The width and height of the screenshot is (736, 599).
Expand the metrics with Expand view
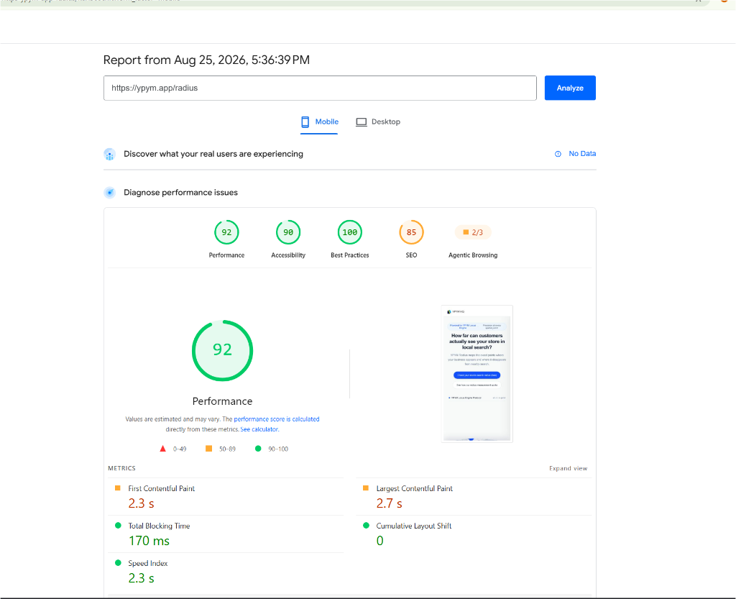click(568, 469)
